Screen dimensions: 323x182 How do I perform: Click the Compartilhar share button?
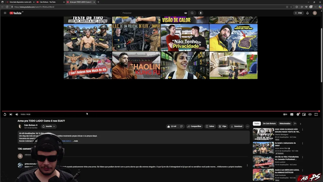click(x=194, y=126)
